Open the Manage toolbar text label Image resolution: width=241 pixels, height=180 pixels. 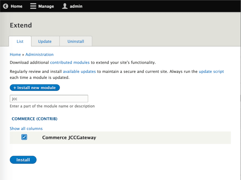(46, 6)
